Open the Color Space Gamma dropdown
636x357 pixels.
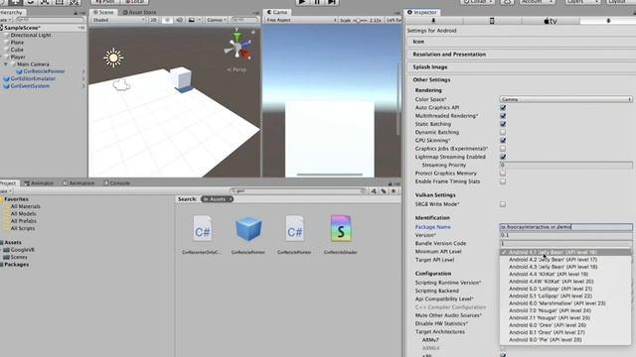(x=565, y=99)
